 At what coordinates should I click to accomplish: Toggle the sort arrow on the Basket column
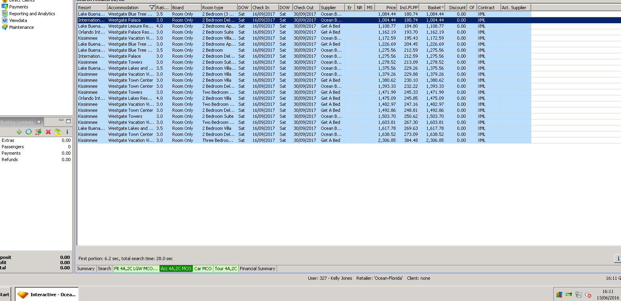tap(442, 8)
